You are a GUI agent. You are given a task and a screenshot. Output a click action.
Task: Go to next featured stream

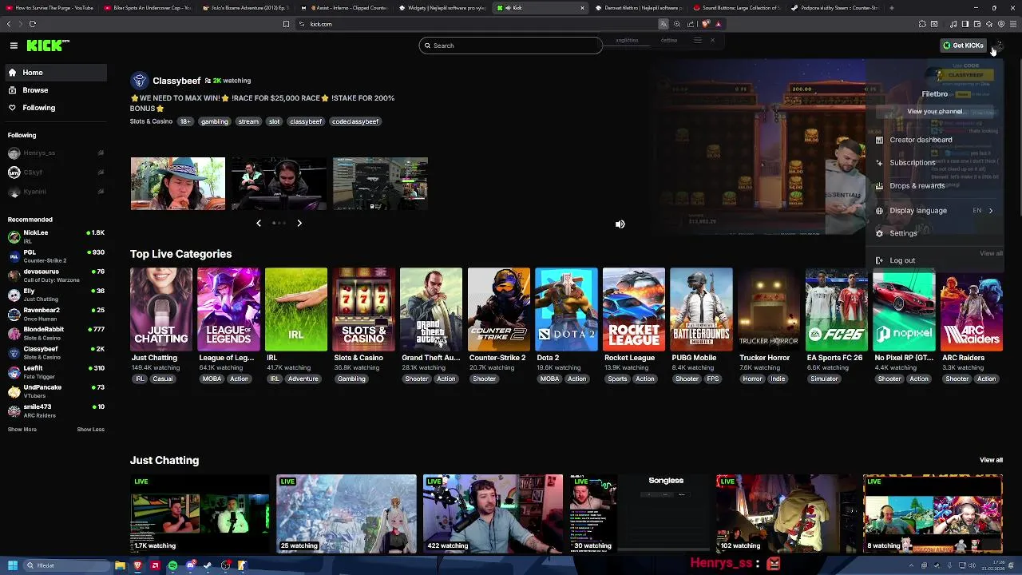[299, 224]
